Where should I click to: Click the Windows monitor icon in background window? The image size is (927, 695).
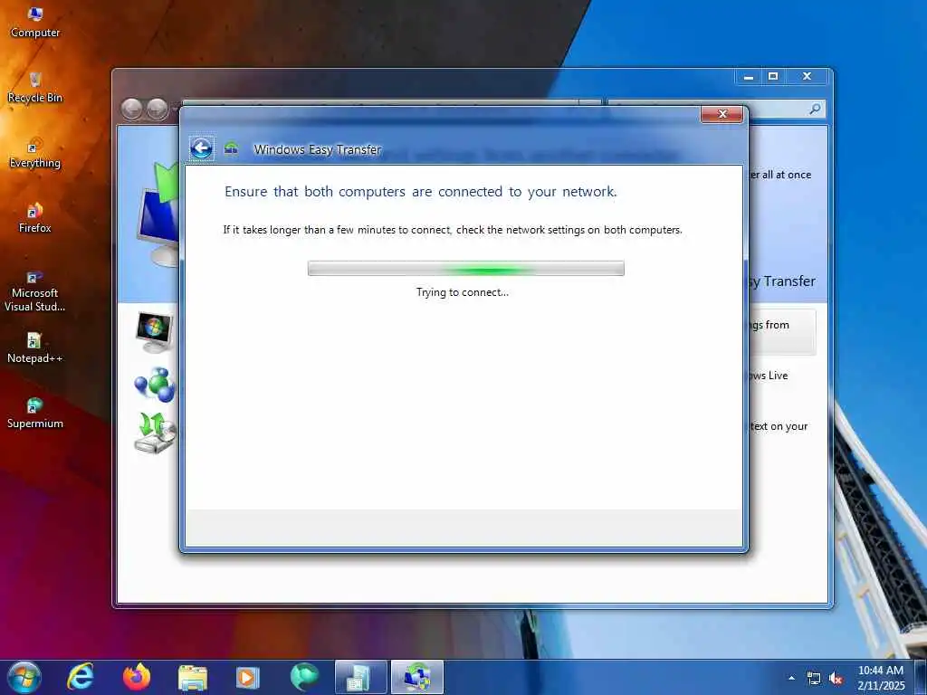point(154,332)
